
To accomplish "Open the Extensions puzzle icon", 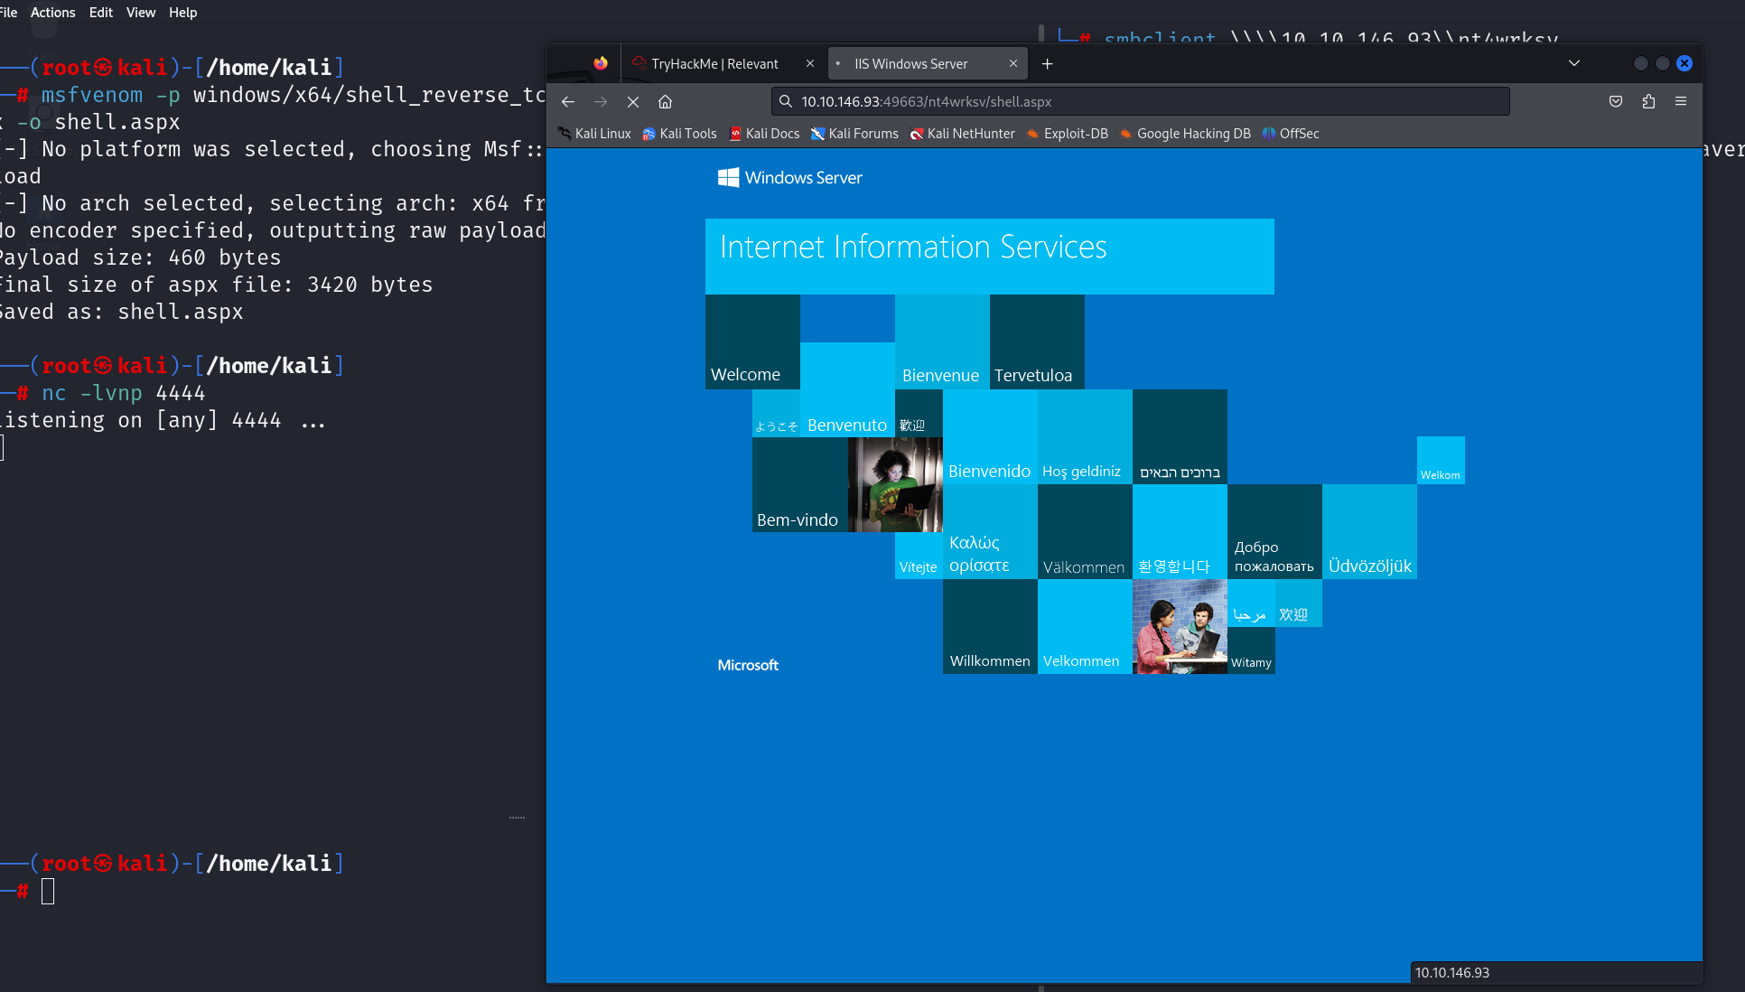I will [x=1648, y=102].
